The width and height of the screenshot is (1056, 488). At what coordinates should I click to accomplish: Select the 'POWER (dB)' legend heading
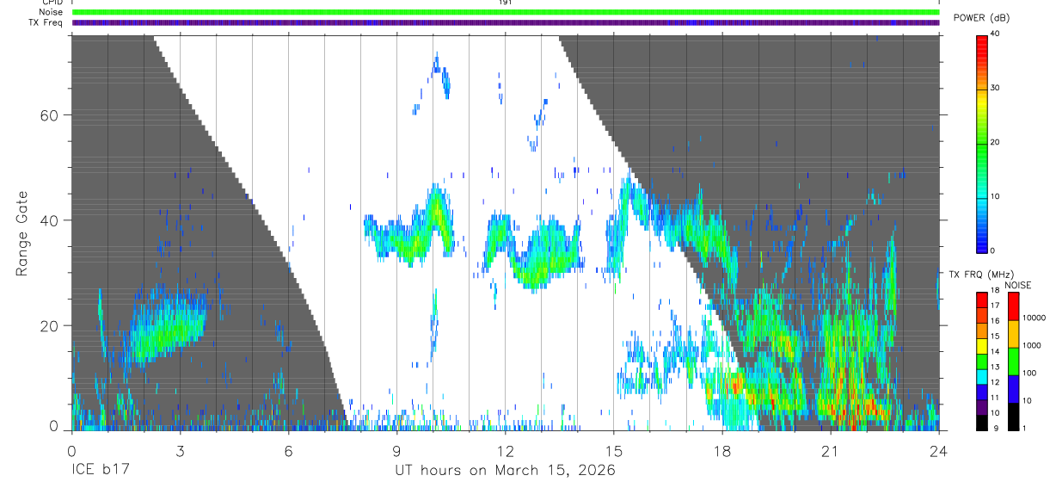coord(981,18)
